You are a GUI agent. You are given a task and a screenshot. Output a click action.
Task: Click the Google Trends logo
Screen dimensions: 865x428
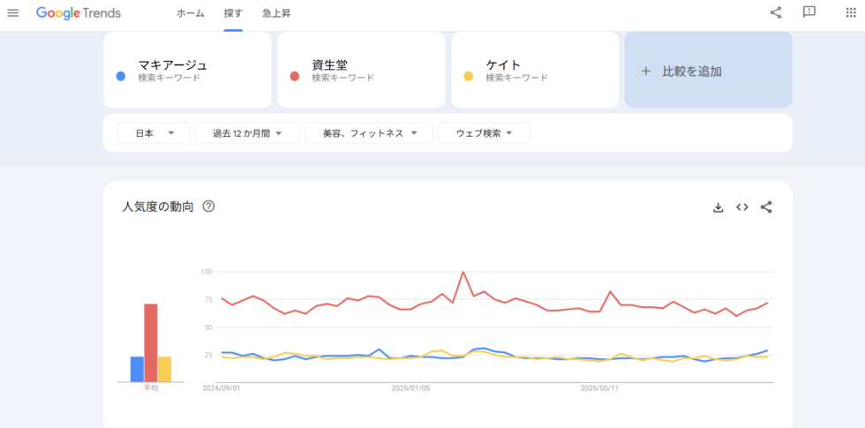79,13
